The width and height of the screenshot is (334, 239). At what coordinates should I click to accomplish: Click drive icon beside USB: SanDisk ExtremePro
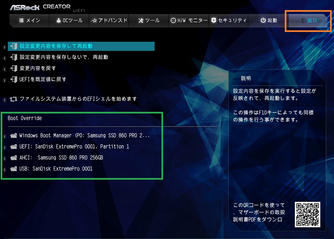click(14, 169)
